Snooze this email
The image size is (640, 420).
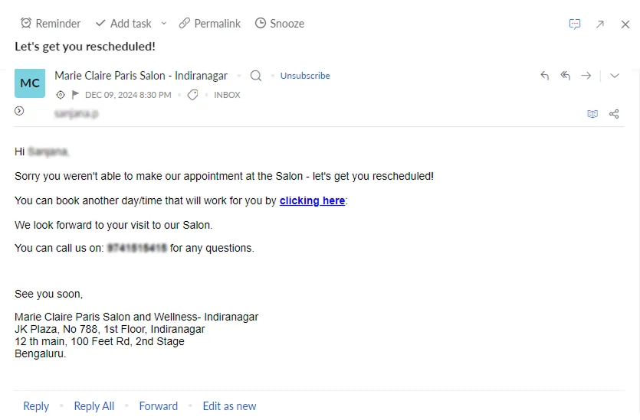(280, 24)
